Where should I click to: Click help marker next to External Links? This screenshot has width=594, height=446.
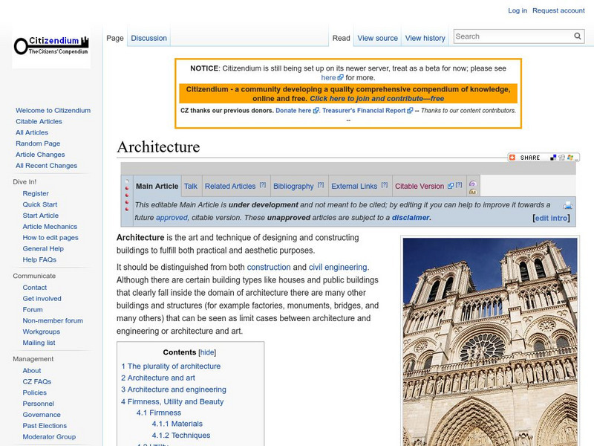click(385, 185)
